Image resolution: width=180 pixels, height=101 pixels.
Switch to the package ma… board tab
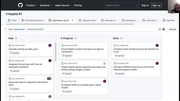point(109,20)
